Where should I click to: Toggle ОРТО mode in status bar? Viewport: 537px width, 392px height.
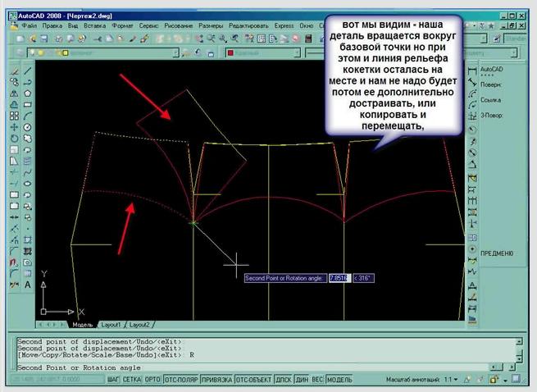point(152,381)
